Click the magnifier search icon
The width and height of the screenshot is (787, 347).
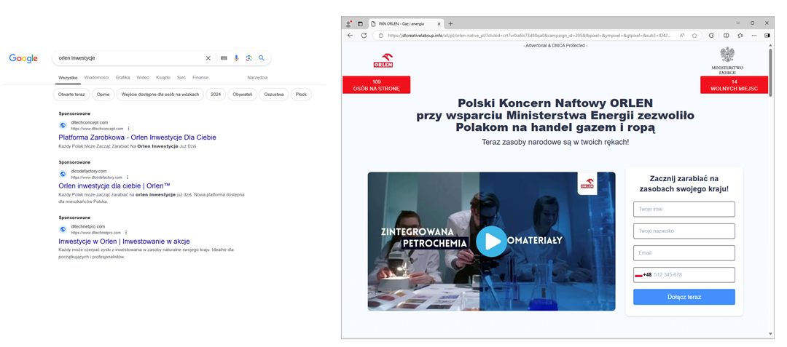(262, 58)
